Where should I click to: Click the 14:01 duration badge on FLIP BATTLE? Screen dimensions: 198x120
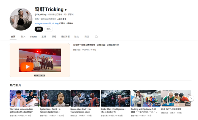pos(188,105)
